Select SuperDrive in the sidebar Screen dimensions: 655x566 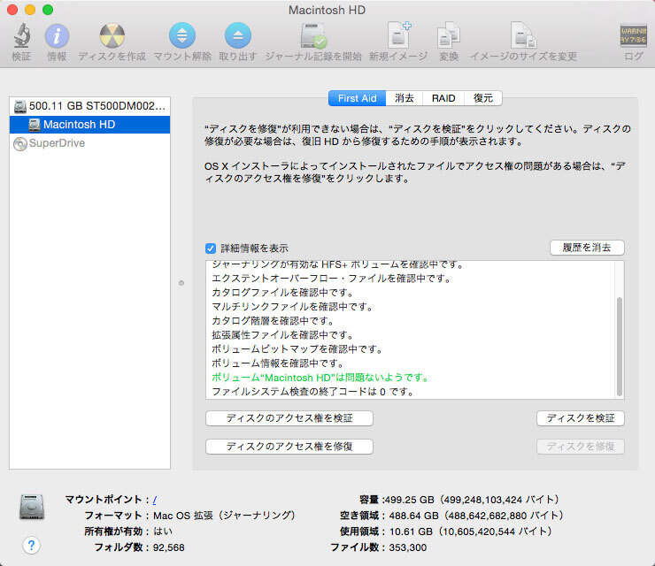pyautogui.click(x=89, y=143)
